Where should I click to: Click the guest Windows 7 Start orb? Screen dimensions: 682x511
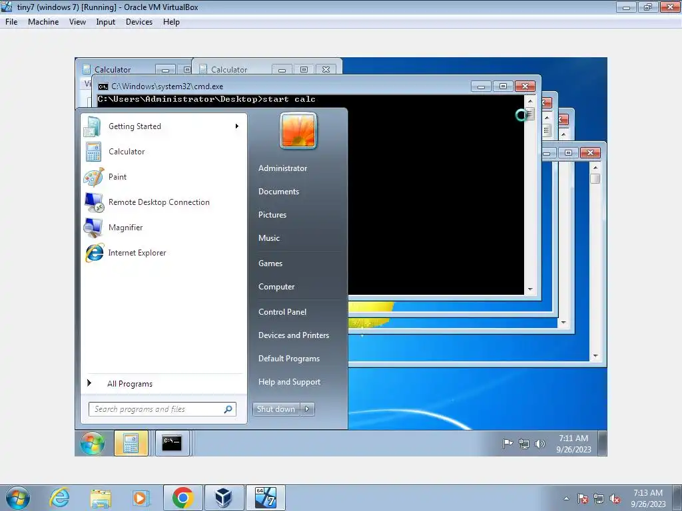coord(92,443)
